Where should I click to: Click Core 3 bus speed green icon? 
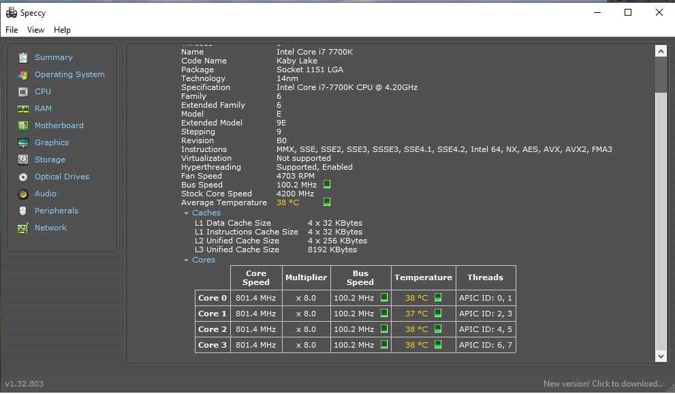coord(384,344)
